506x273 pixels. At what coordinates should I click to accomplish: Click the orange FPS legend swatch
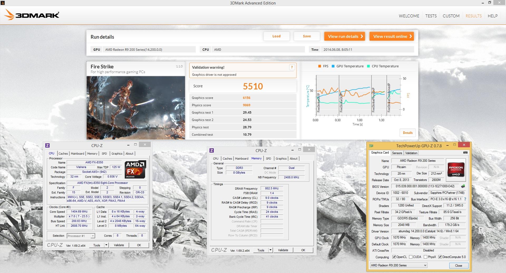click(x=320, y=66)
